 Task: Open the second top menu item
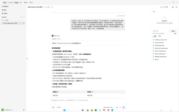[x=31, y=2]
